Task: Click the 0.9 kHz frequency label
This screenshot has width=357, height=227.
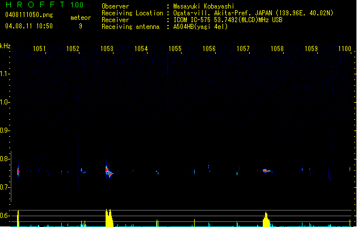Action: [4, 131]
